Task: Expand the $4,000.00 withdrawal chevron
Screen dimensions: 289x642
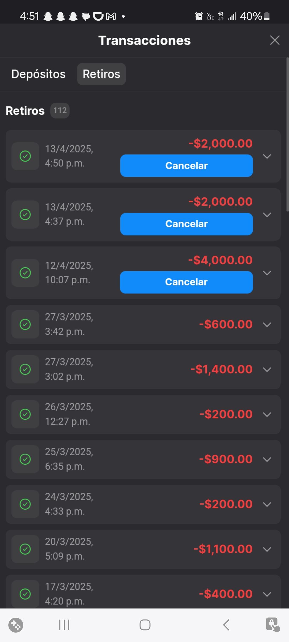Action: 267,273
